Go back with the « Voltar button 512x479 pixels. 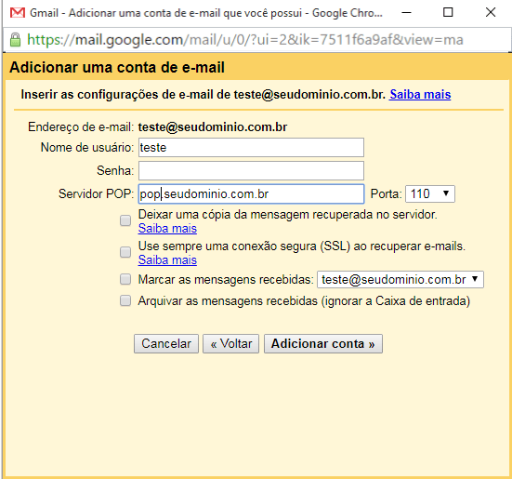(230, 344)
